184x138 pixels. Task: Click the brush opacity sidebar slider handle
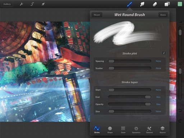coord(180,71)
